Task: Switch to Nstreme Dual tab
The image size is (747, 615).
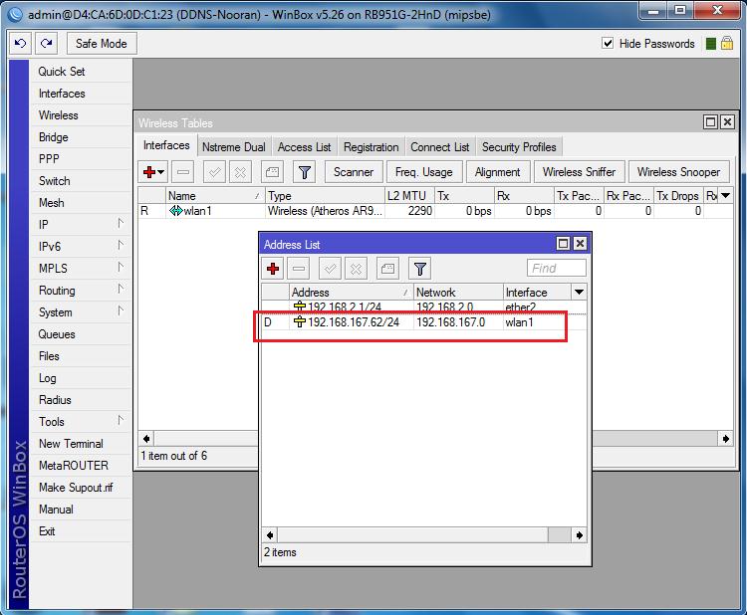Action: click(x=233, y=147)
